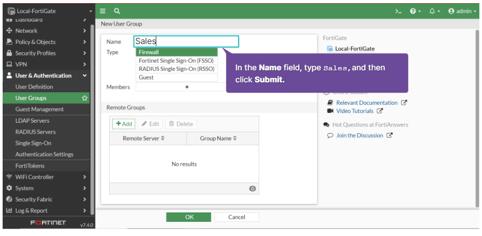Expand the Policy & Objects menu

46,42
